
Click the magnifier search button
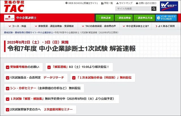pyautogui.click(x=154, y=9)
